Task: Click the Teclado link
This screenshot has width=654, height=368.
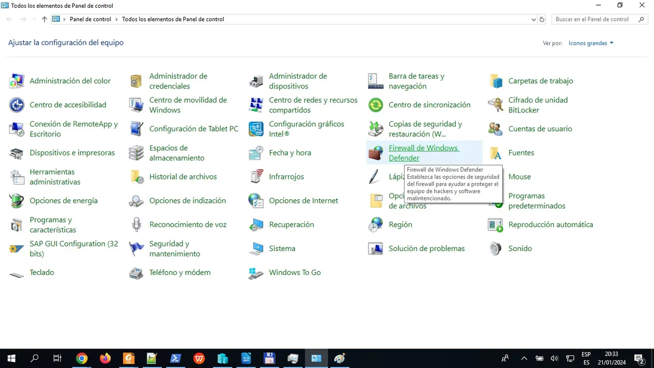Action: (x=42, y=272)
